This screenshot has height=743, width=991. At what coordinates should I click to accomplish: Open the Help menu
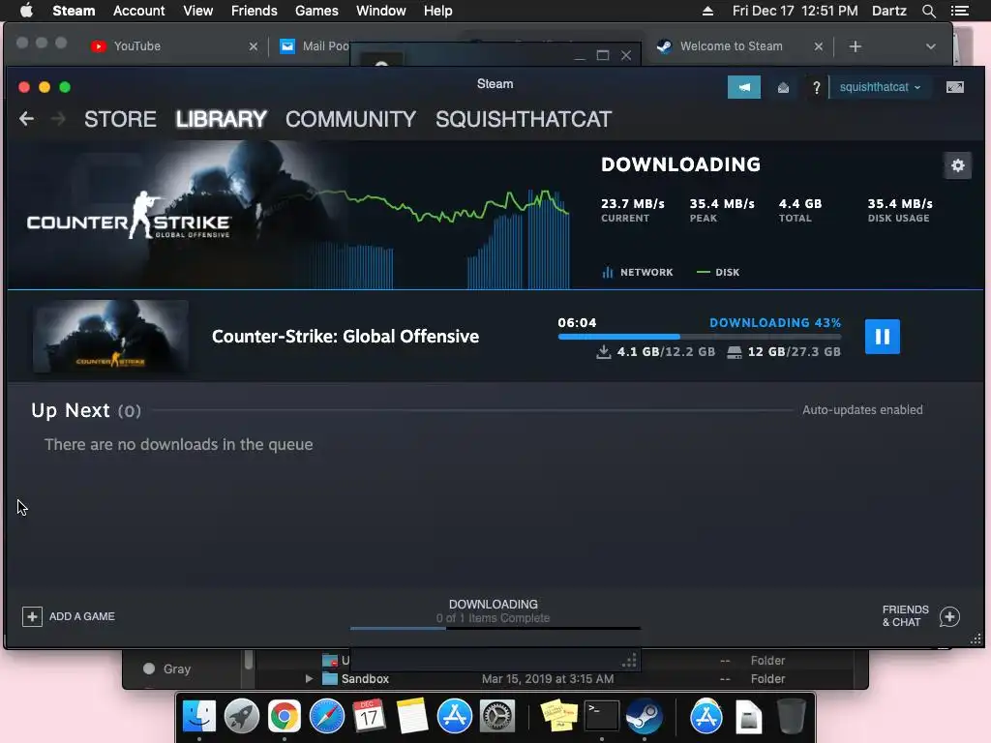pyautogui.click(x=438, y=11)
